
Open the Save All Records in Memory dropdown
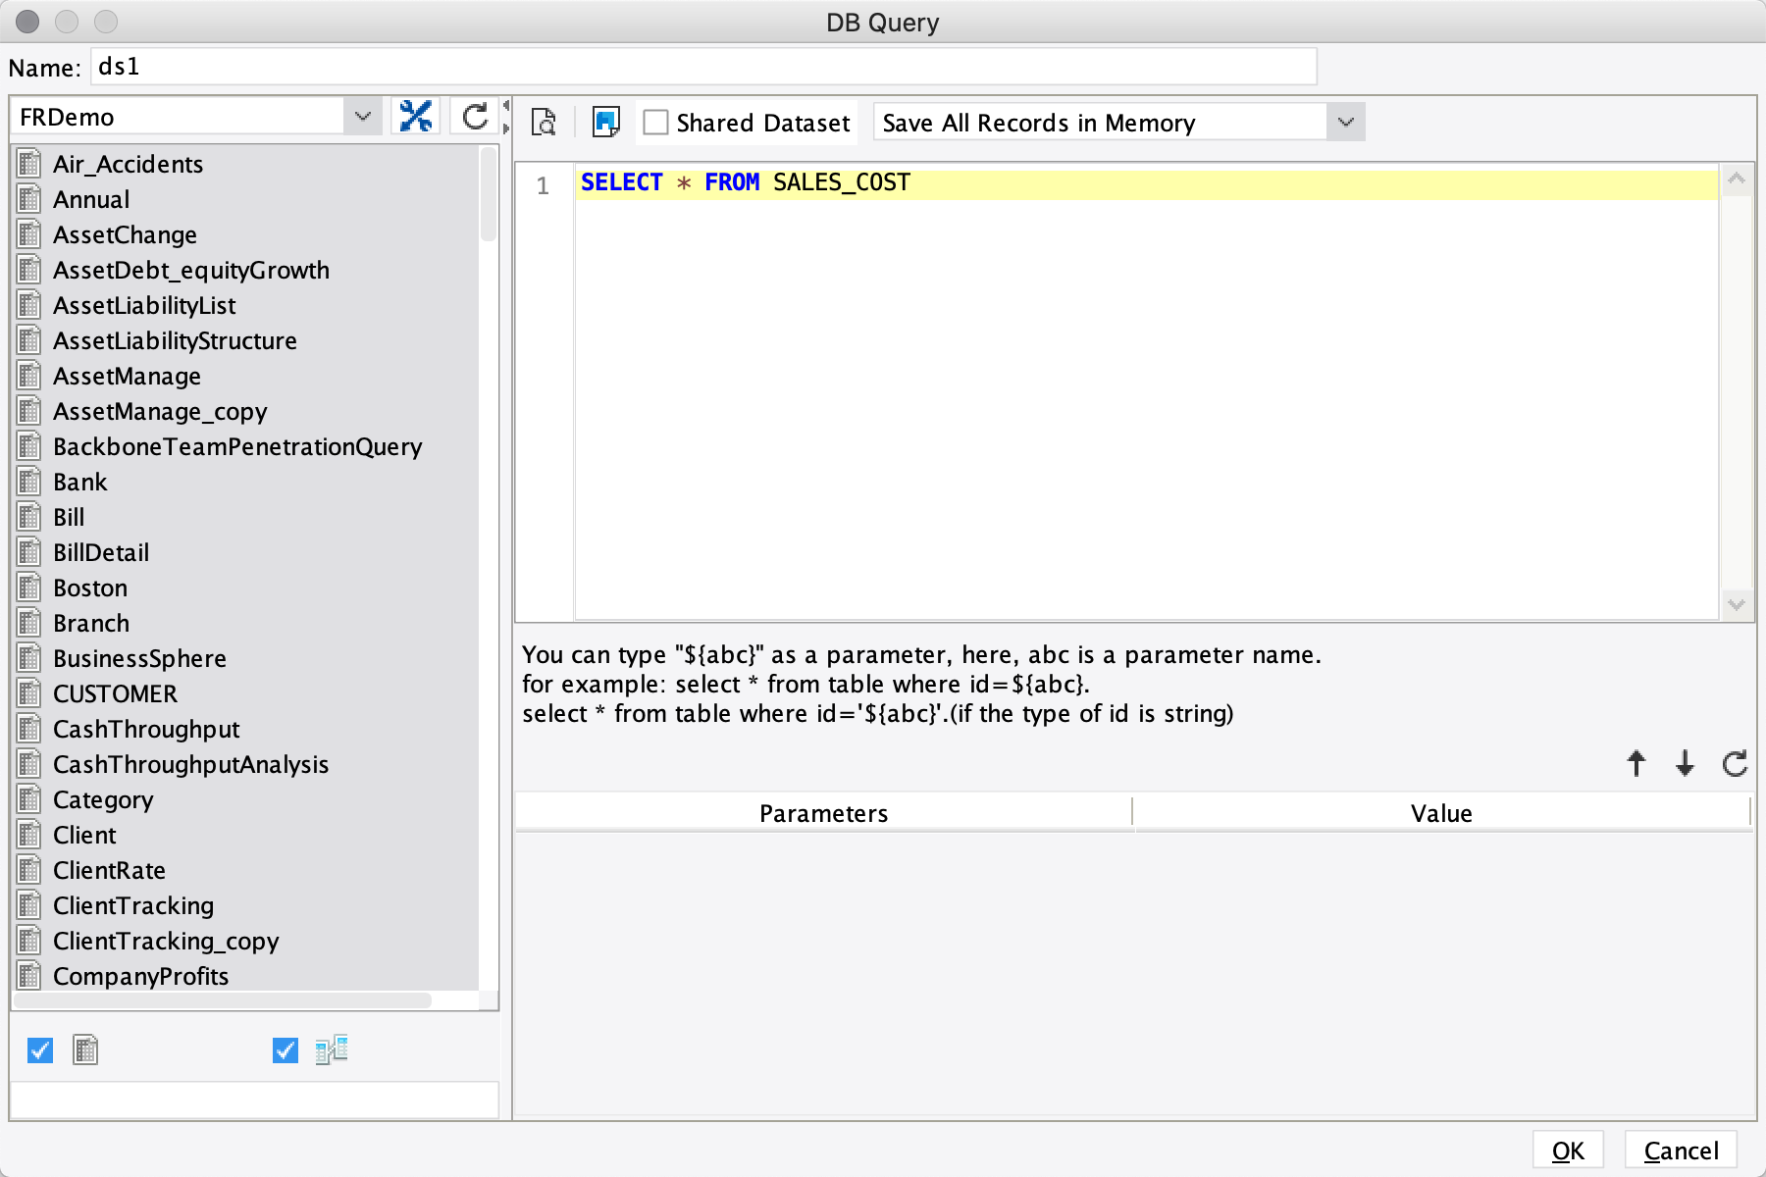[x=1345, y=122]
